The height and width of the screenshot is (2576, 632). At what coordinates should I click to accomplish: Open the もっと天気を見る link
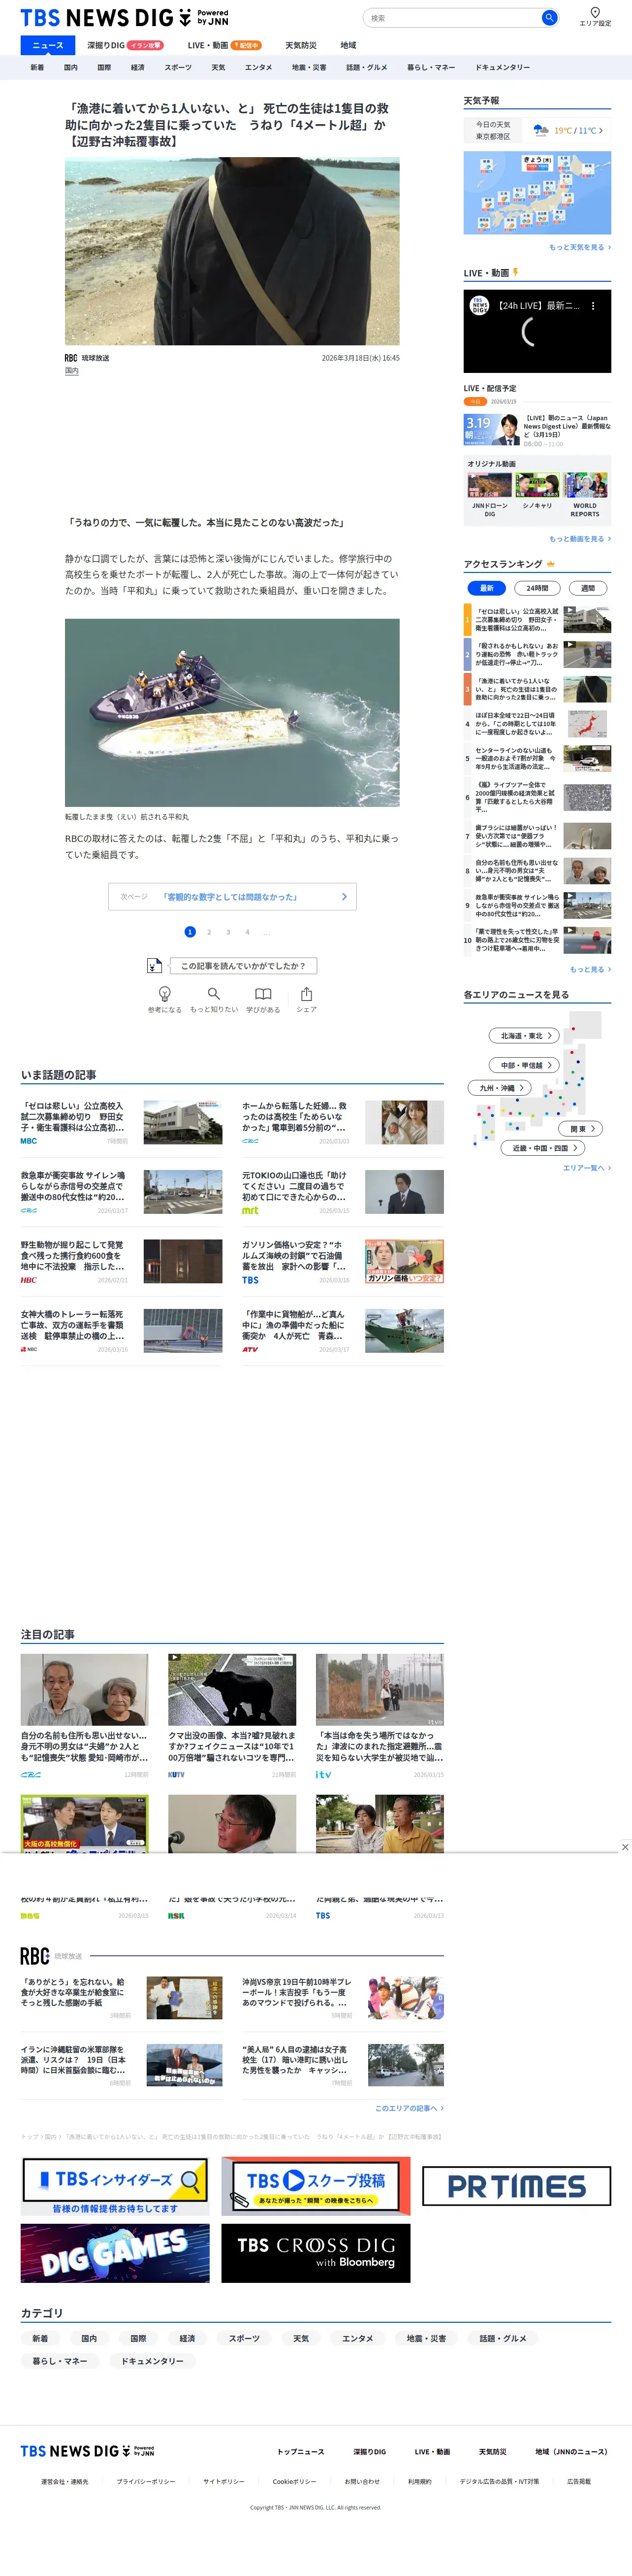[x=580, y=247]
